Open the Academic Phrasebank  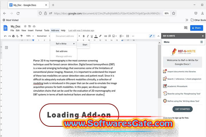coord(175,86)
